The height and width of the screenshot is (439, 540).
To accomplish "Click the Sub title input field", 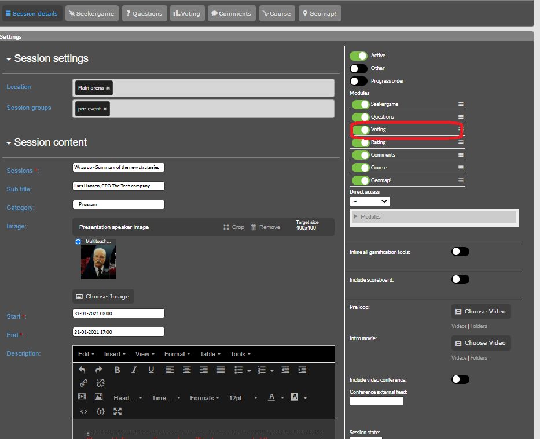I will [x=119, y=186].
